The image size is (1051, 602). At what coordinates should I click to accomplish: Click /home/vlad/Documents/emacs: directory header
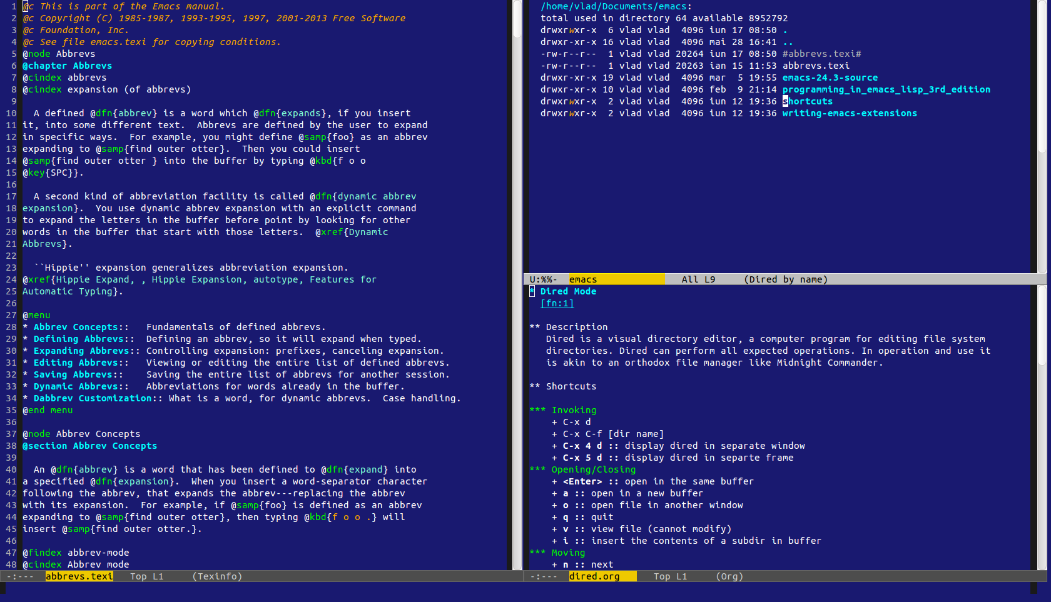coord(616,6)
